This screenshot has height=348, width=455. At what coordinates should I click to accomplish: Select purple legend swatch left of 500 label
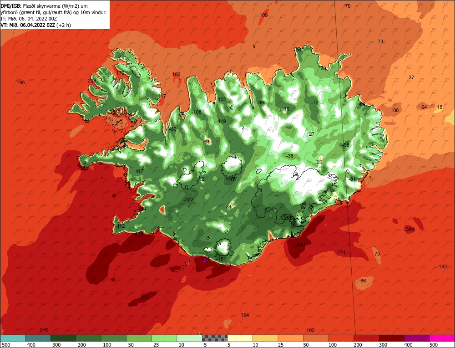point(417,338)
